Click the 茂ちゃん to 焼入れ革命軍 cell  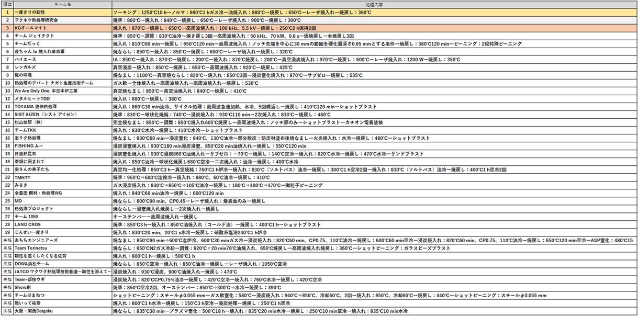62,52
